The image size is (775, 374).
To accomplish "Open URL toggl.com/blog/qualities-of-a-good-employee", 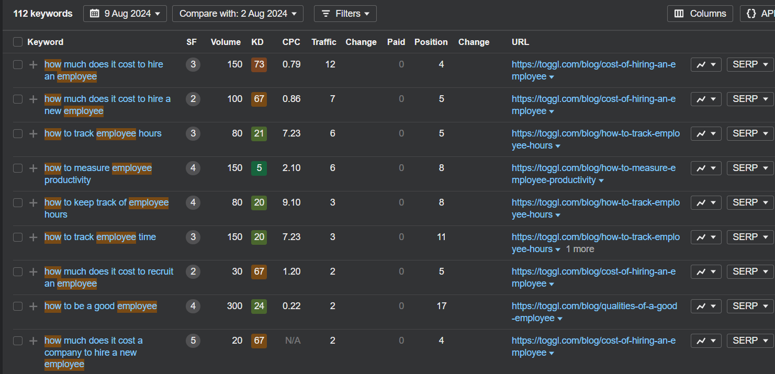I will pos(594,312).
